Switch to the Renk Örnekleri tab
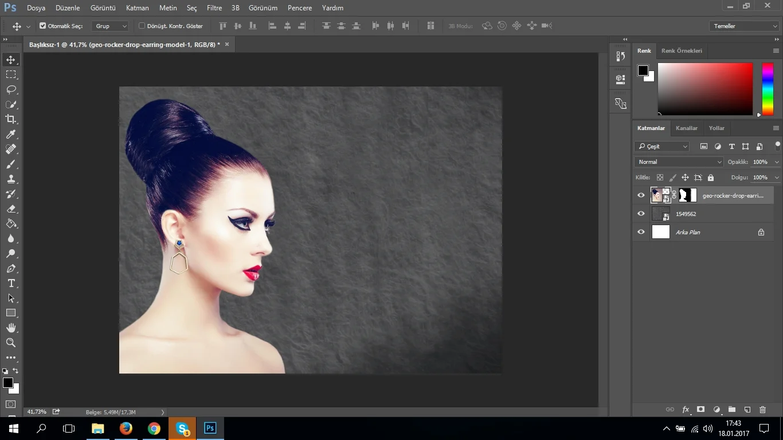This screenshot has width=783, height=440. coord(682,51)
